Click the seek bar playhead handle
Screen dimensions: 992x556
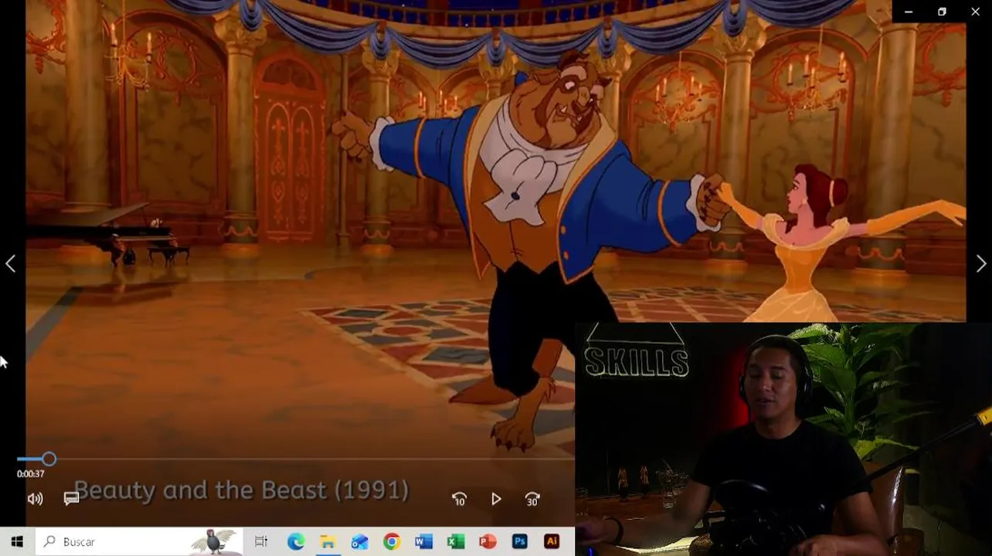coord(49,459)
